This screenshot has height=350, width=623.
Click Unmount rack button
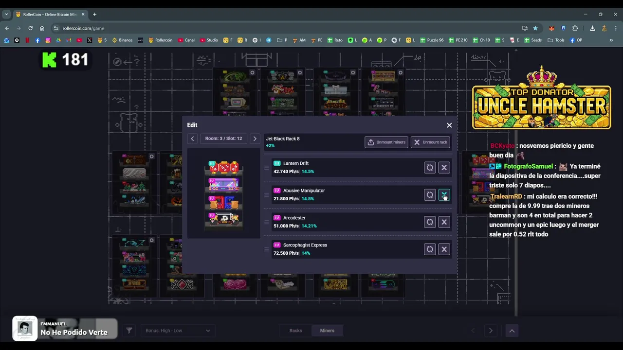[430, 142]
